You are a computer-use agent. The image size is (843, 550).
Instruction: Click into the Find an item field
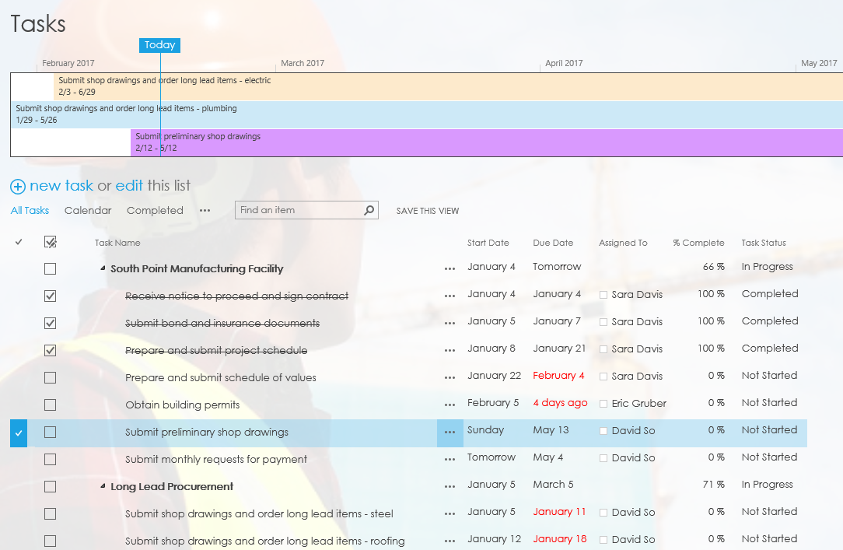(x=299, y=210)
